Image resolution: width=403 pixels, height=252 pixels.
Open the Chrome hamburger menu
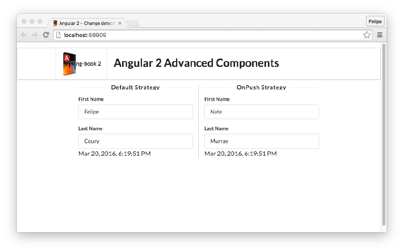(380, 35)
